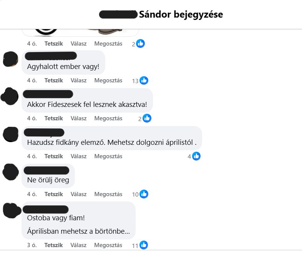Open commenter name above 'Akkor Fideszesek' comment
This screenshot has height=254, width=302.
[48, 94]
